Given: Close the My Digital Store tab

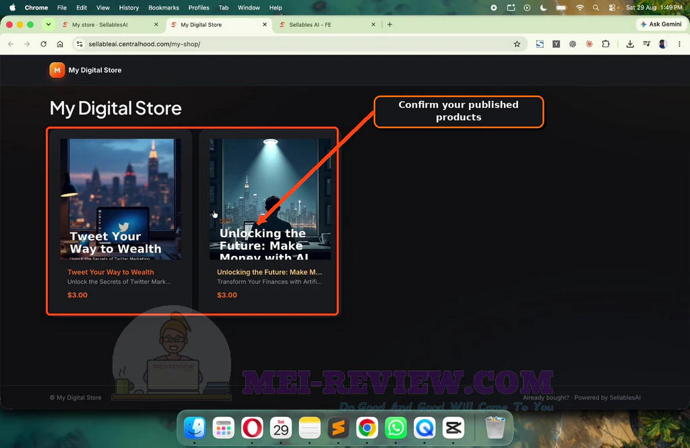Looking at the screenshot, I should pyautogui.click(x=264, y=25).
